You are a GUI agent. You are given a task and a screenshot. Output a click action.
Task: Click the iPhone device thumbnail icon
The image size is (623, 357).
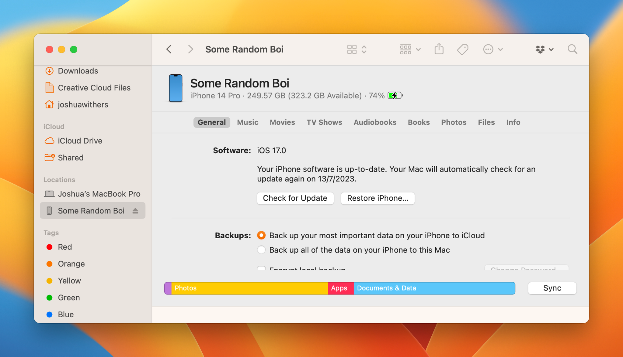tap(176, 88)
